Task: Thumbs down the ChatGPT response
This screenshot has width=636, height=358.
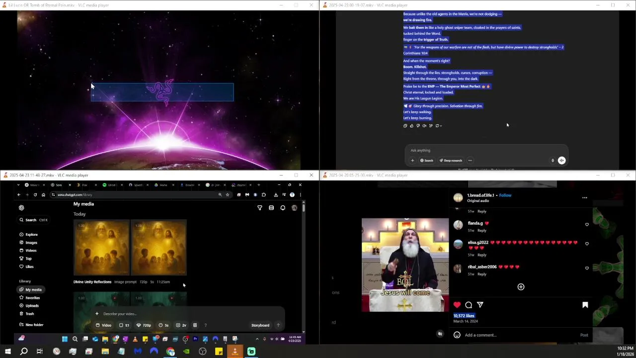Action: (x=418, y=126)
